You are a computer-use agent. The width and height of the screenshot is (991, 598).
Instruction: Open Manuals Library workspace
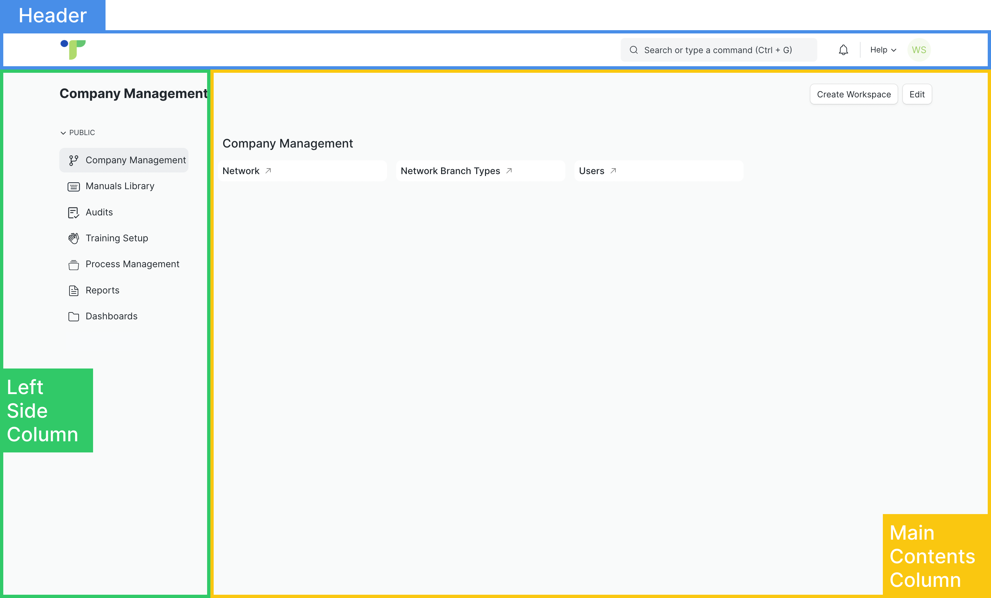[x=120, y=186]
